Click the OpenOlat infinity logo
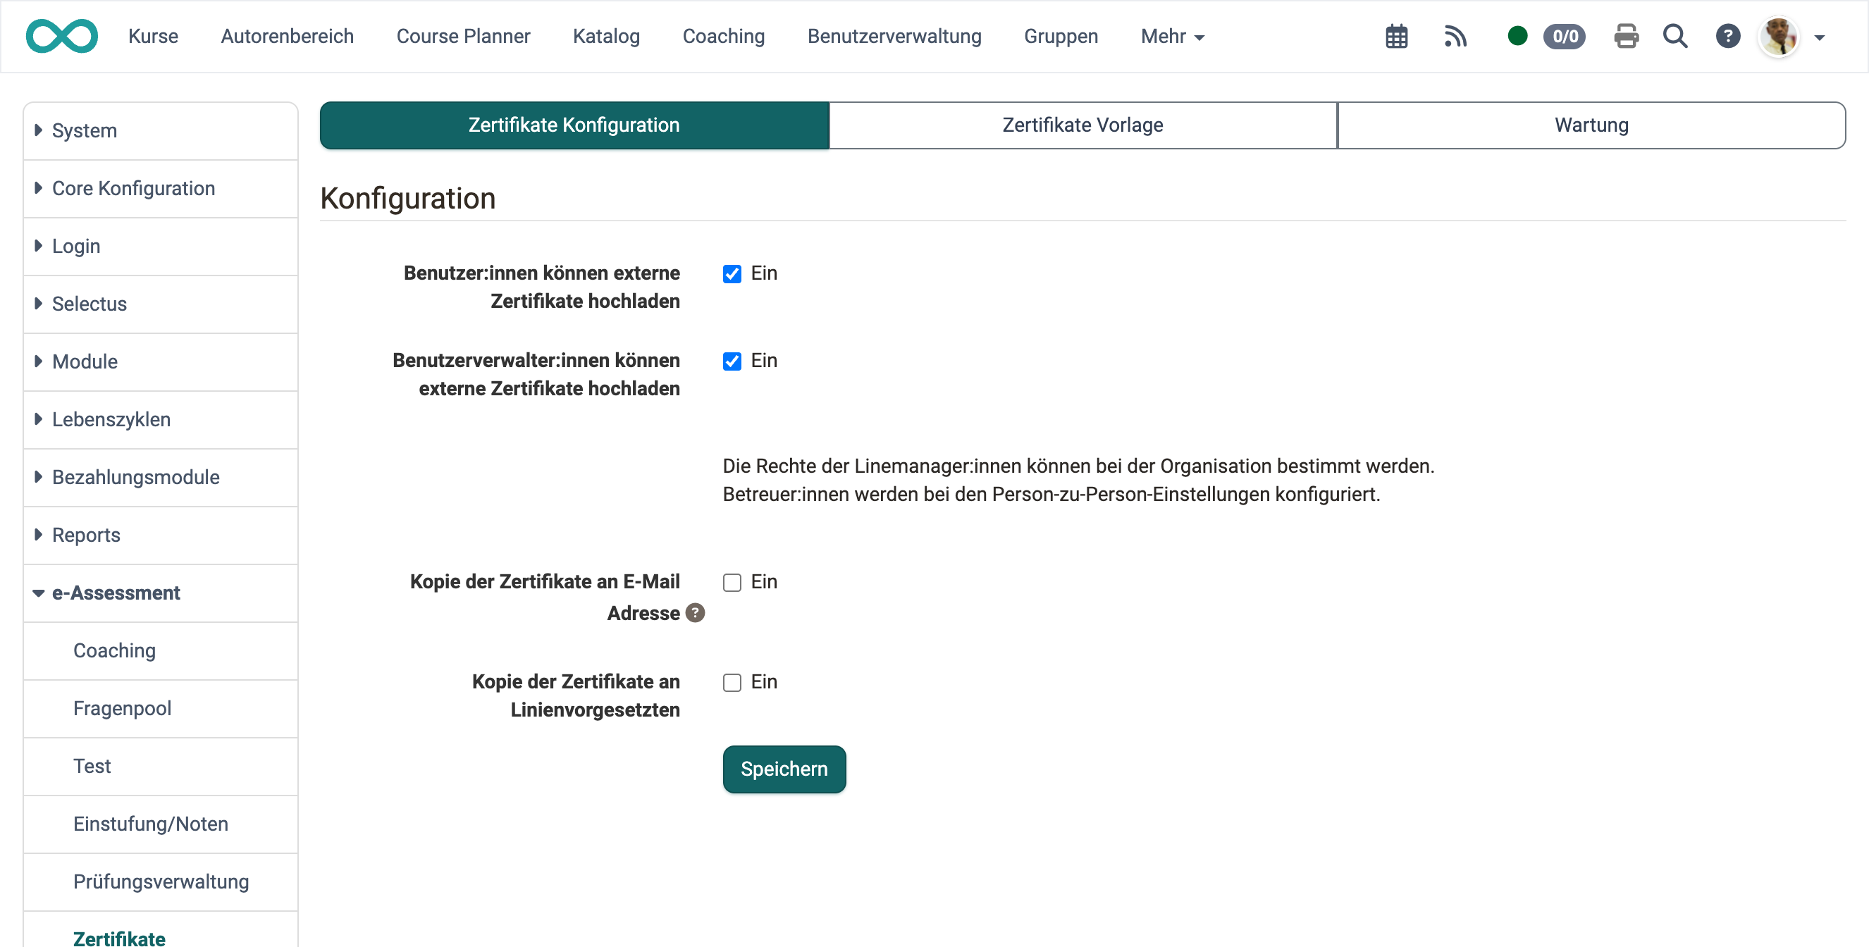The width and height of the screenshot is (1869, 947). (62, 36)
